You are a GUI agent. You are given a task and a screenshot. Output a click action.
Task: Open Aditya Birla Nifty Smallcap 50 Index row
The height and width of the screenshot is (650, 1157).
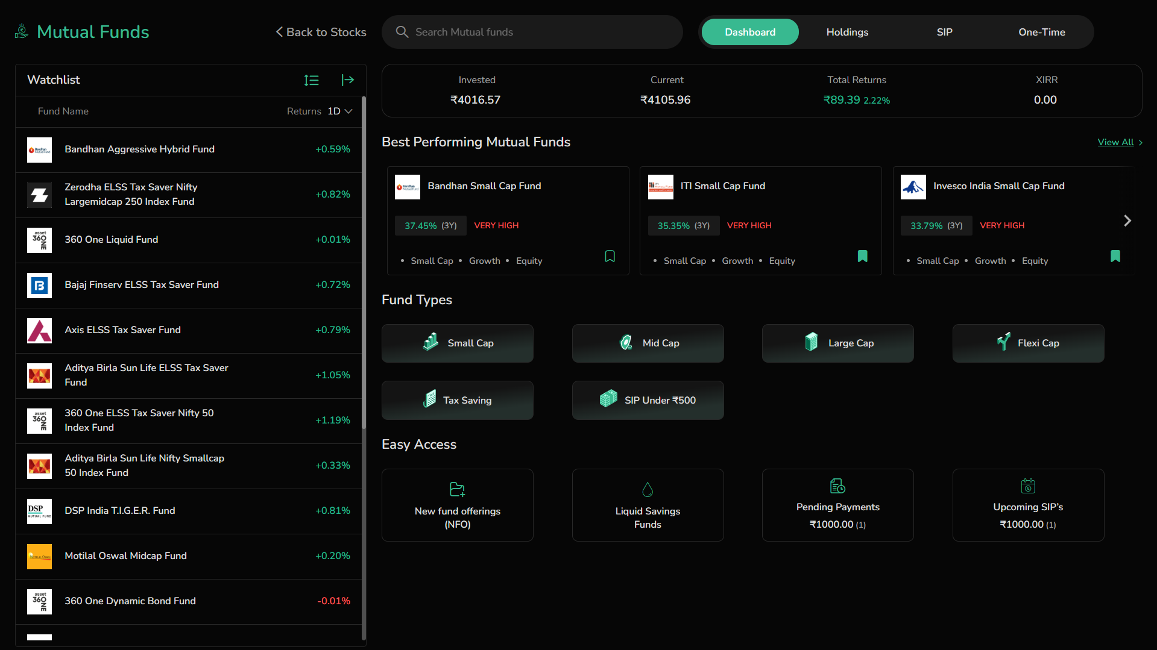189,466
